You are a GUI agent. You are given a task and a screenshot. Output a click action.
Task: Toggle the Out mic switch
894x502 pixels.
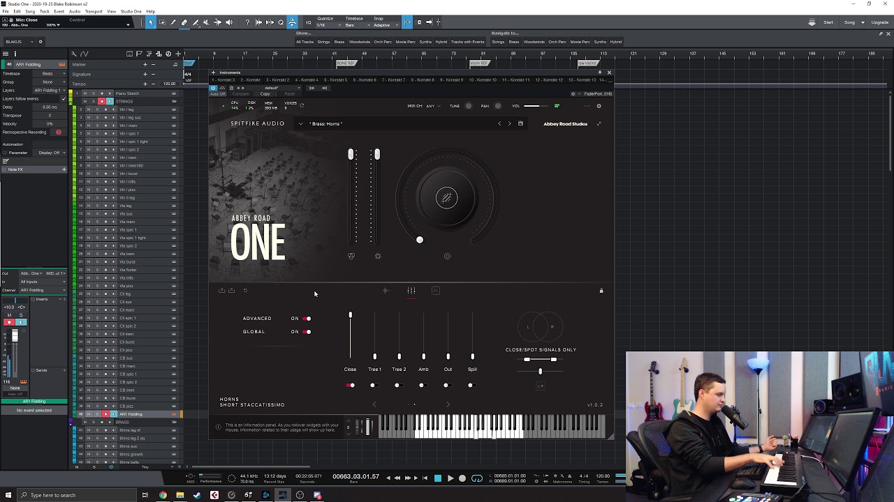[x=448, y=385]
